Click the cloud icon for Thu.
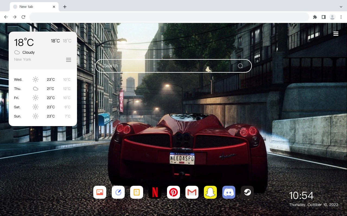Image resolution: width=347 pixels, height=216 pixels. coord(36,89)
